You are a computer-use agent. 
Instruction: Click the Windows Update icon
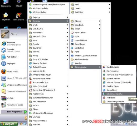click(30, 12)
